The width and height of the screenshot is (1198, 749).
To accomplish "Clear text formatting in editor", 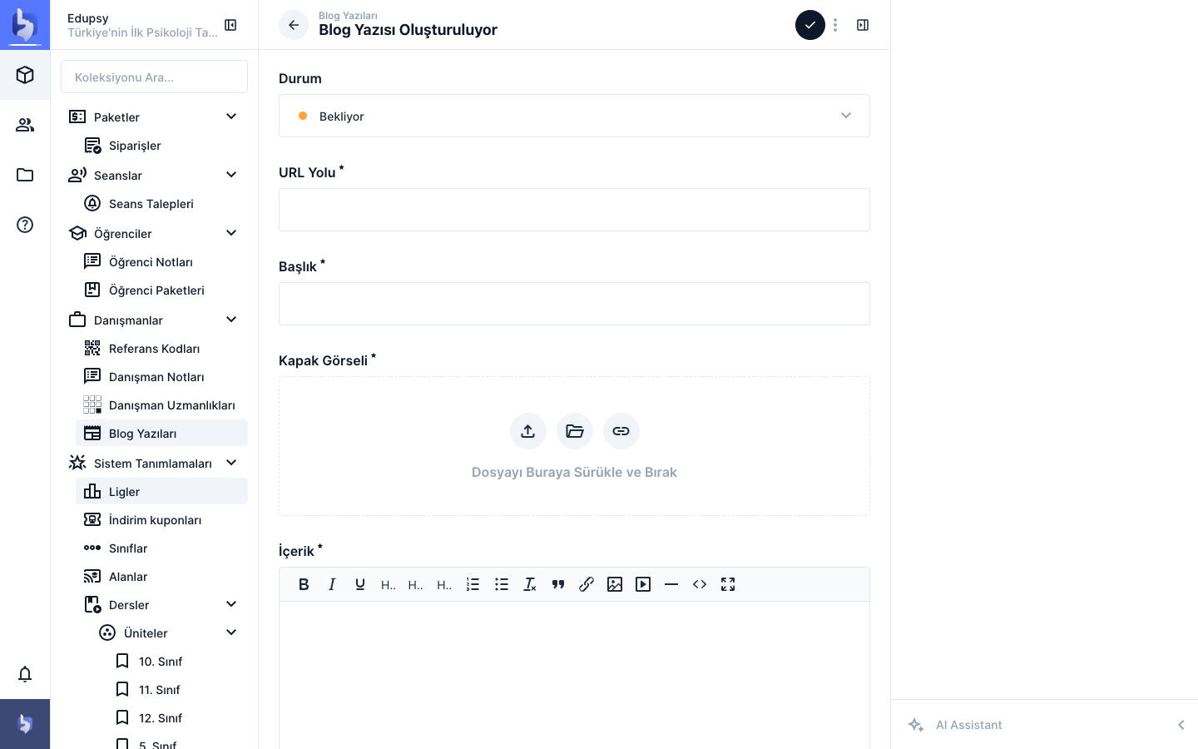I will (x=530, y=584).
